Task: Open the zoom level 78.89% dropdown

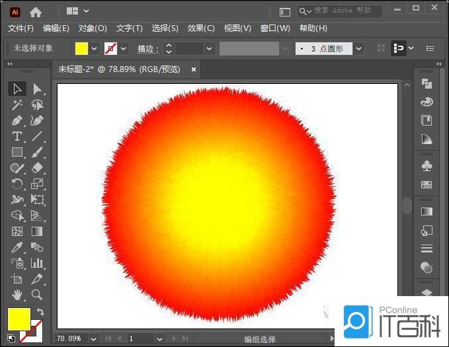Action: pos(89,338)
